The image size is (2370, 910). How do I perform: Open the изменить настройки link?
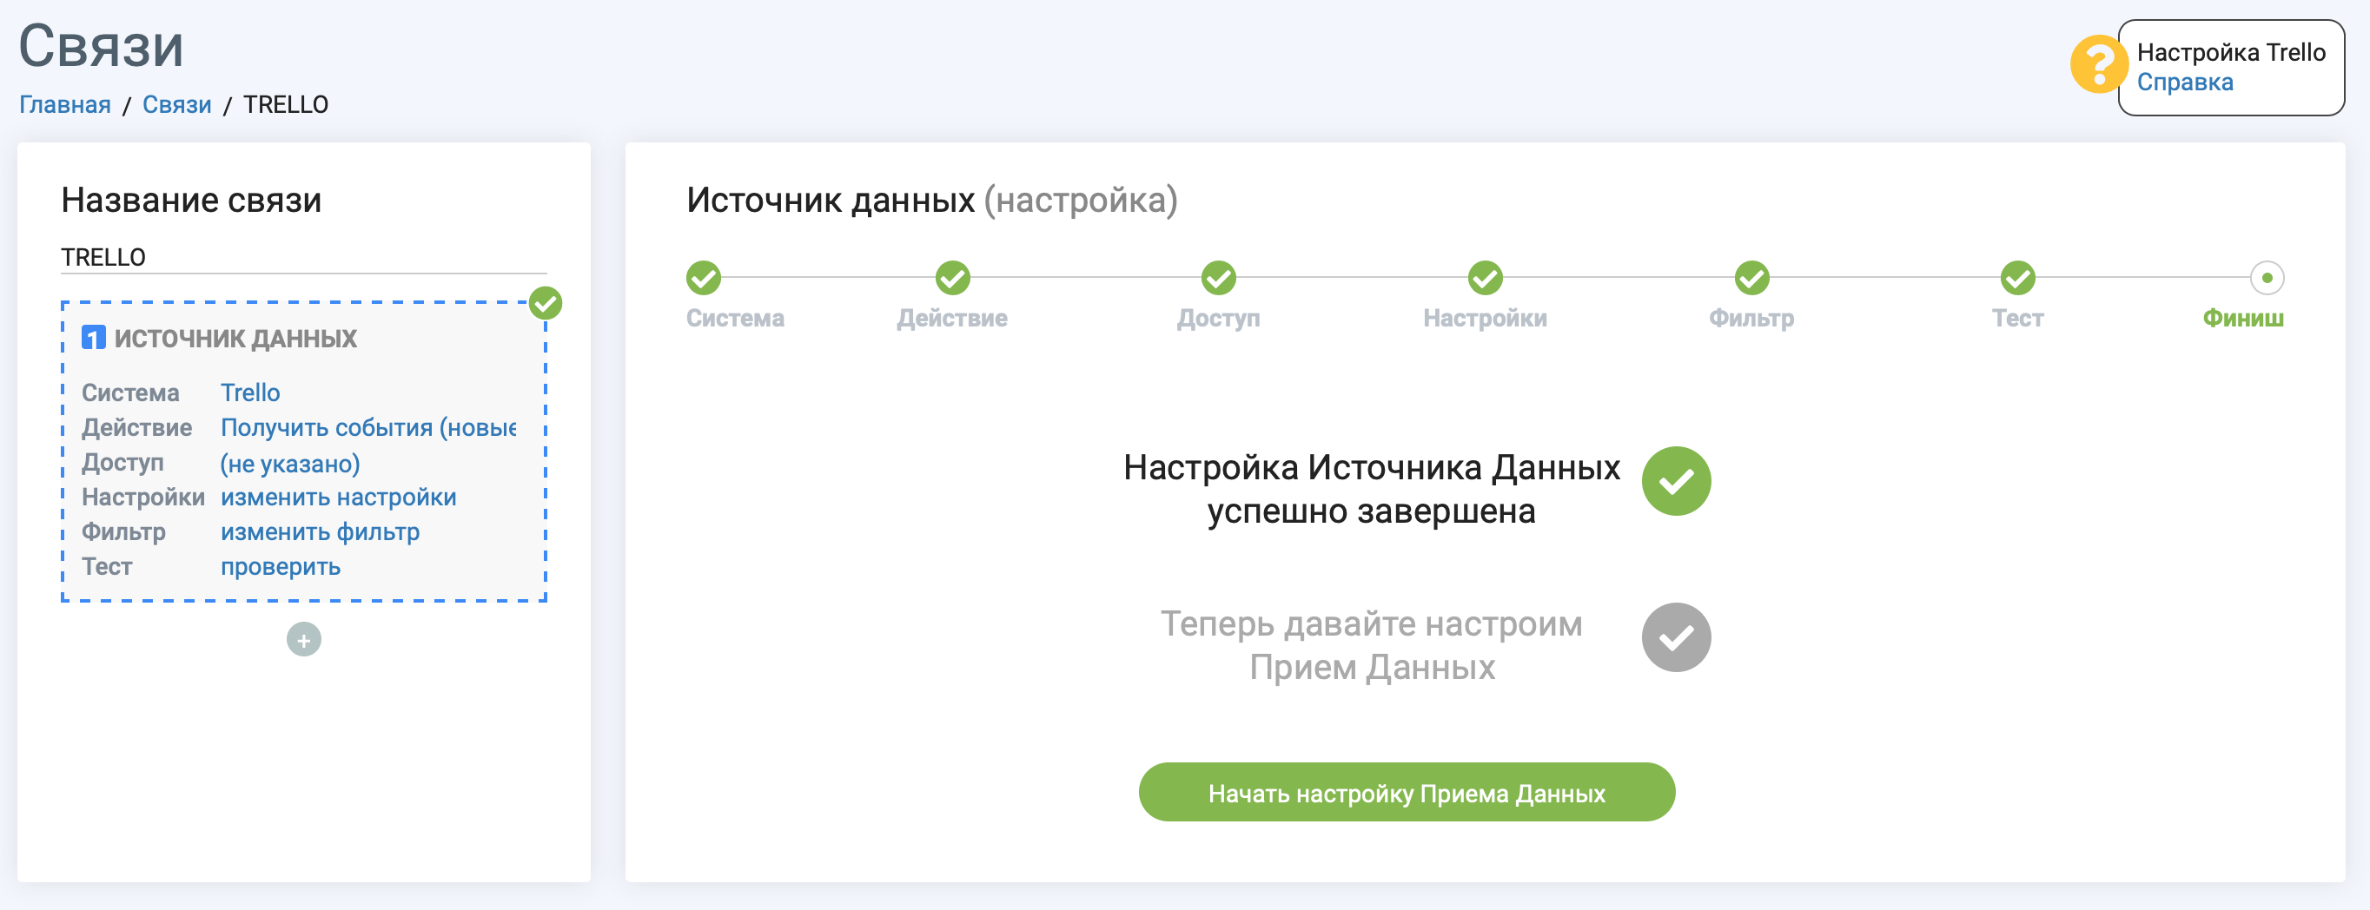339,498
